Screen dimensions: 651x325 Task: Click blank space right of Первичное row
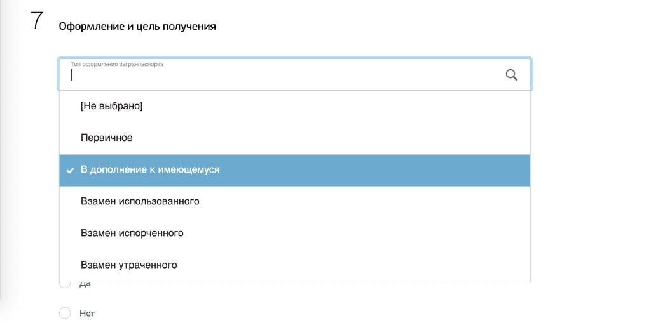332,138
